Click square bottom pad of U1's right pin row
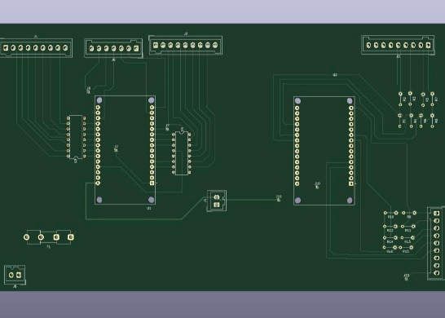The height and width of the screenshot is (318, 445). 152,183
